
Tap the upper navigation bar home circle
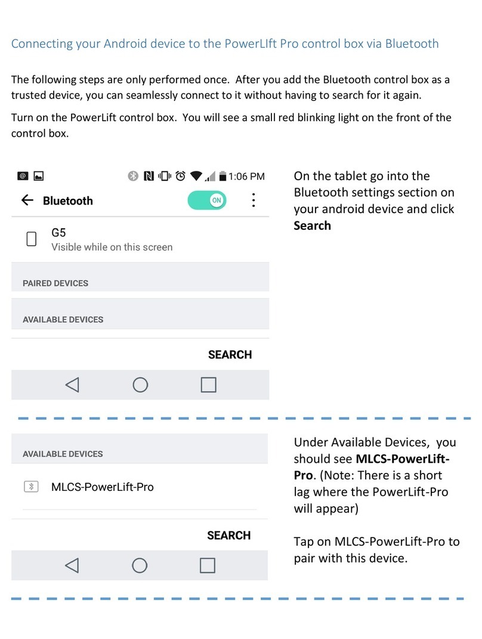[140, 385]
